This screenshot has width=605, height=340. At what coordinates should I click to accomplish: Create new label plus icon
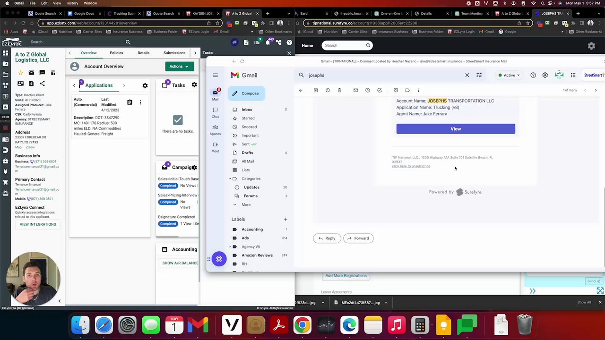pyautogui.click(x=285, y=219)
